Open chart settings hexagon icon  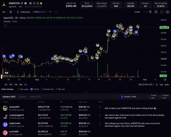tap(156, 12)
